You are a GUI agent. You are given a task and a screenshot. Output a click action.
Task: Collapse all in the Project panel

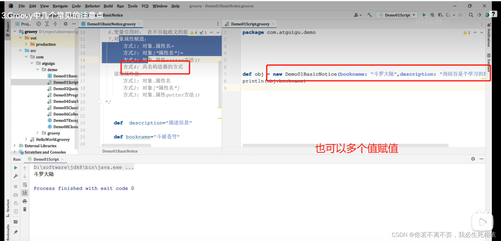point(55,24)
